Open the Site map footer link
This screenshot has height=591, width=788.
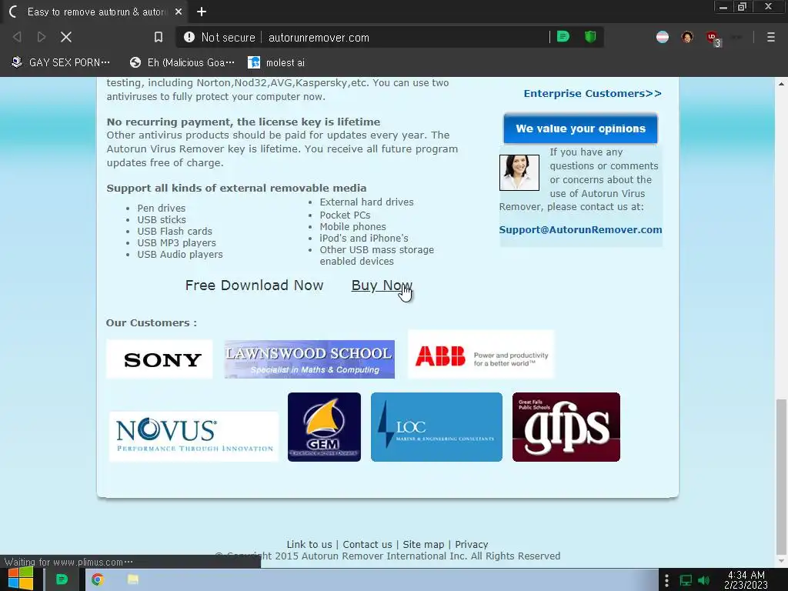[423, 544]
